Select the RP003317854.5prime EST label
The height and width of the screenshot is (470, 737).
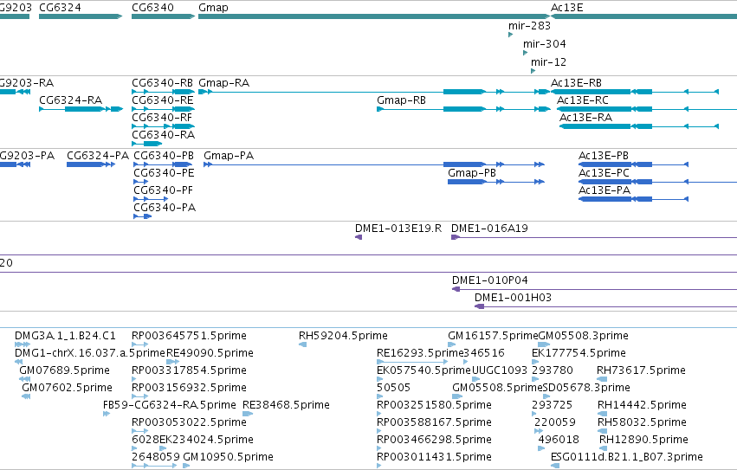[x=189, y=370]
